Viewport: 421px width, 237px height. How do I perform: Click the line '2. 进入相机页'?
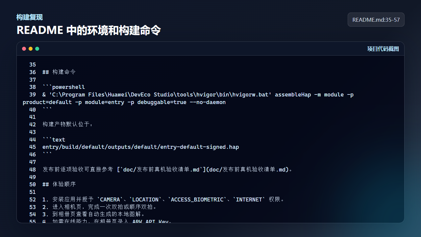100,207
